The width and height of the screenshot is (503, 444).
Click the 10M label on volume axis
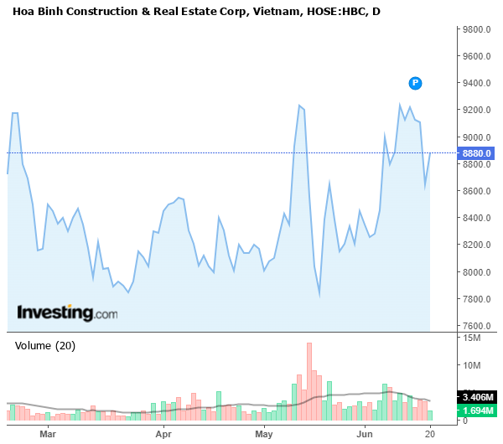click(x=471, y=366)
